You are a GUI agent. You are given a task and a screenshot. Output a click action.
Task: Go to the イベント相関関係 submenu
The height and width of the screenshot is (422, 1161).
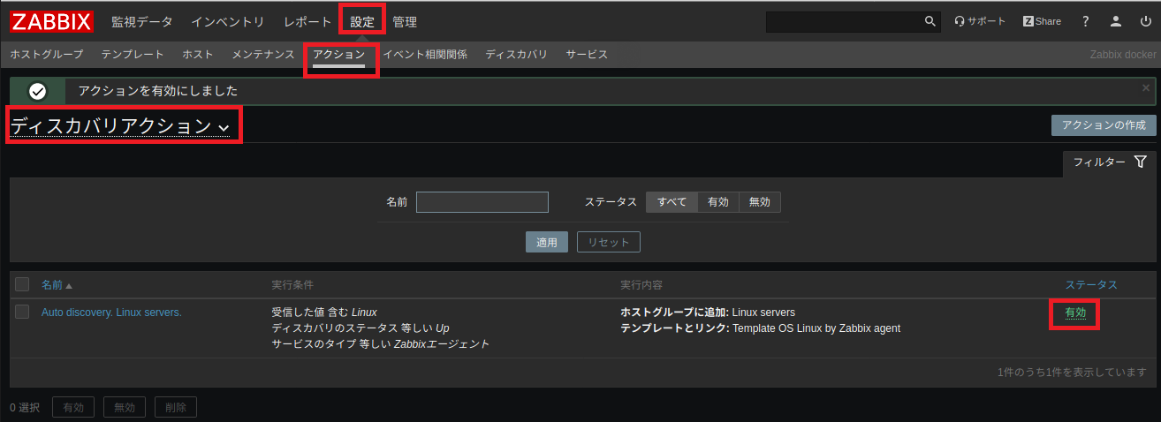(425, 55)
